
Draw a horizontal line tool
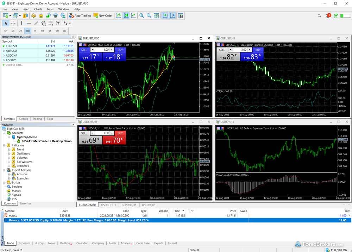[x=29, y=23]
